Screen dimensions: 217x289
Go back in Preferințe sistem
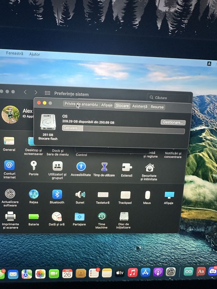(25, 92)
